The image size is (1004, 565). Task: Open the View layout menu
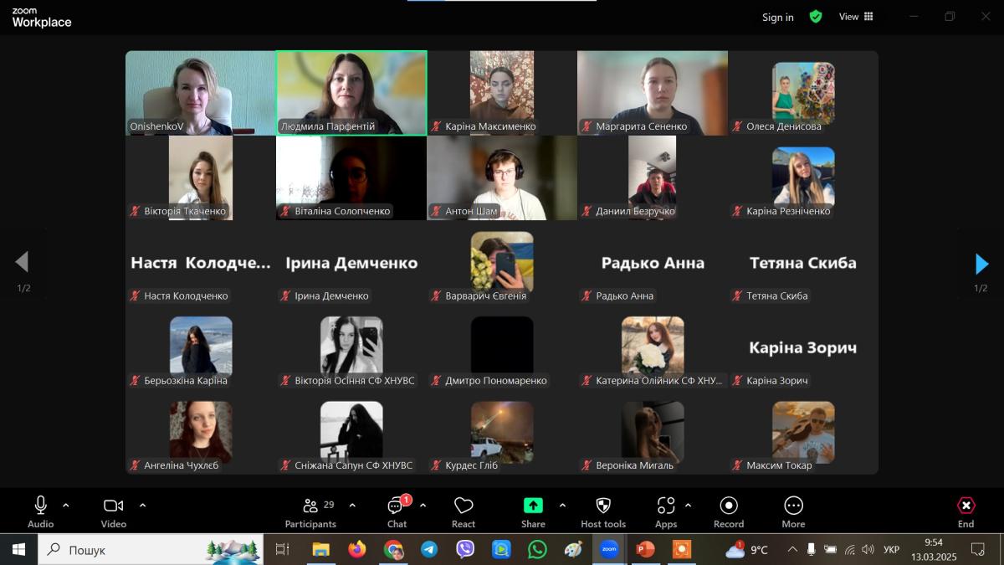point(856,17)
